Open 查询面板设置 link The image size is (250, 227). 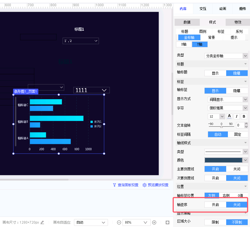coord(126,185)
